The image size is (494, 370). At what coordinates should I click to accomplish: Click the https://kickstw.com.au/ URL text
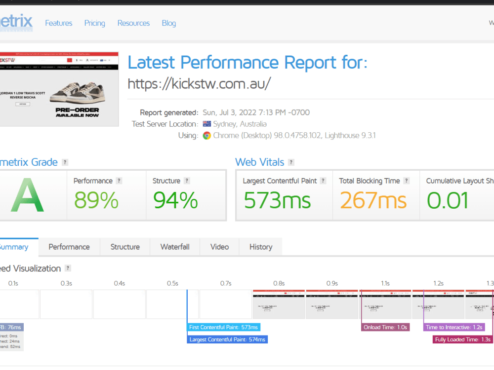(x=199, y=84)
